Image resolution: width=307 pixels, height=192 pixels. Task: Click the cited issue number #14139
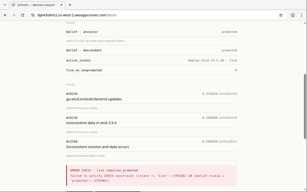pyautogui.click(x=72, y=118)
